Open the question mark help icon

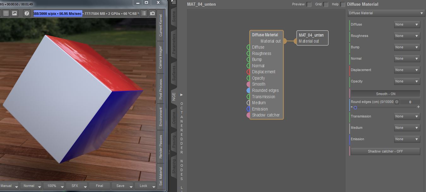click(27, 13)
